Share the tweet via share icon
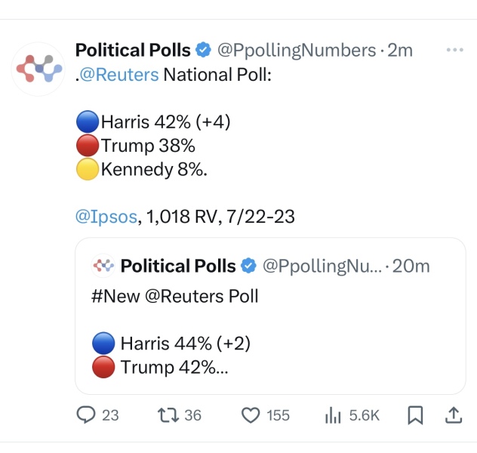This screenshot has height=453, width=477. pos(453,414)
